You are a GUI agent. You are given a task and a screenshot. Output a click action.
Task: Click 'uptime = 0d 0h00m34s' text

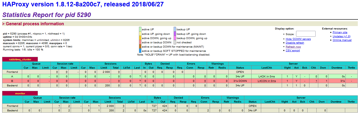pos(17,37)
